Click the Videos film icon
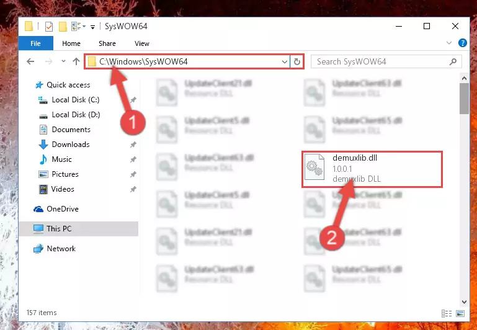 [x=43, y=189]
